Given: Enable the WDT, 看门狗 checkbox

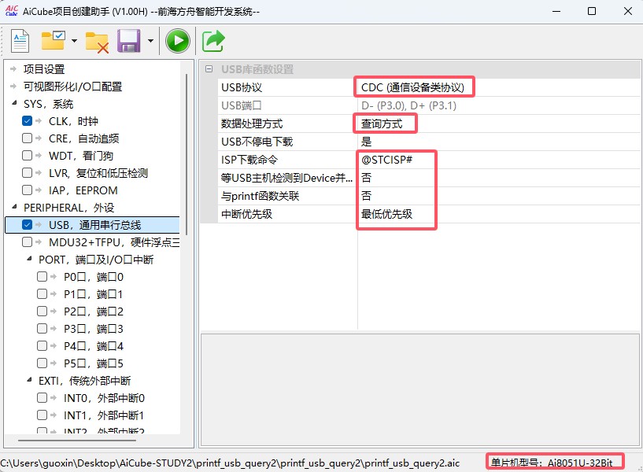Looking at the screenshot, I should pos(27,155).
